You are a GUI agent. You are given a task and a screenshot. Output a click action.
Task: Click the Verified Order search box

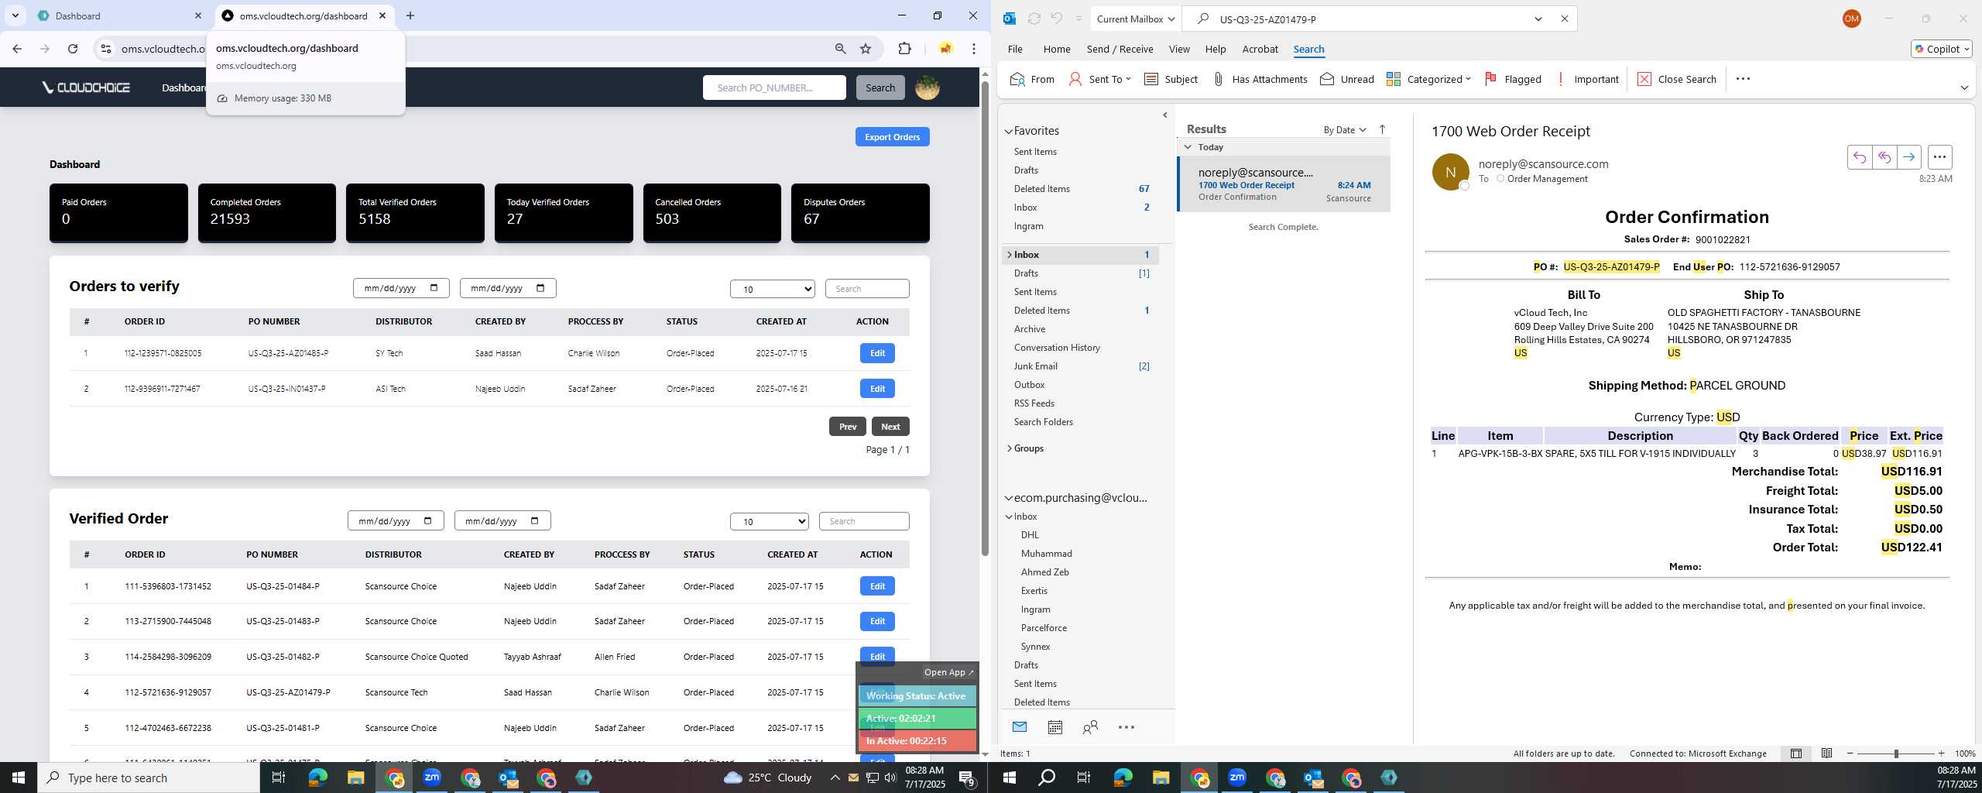(x=864, y=521)
